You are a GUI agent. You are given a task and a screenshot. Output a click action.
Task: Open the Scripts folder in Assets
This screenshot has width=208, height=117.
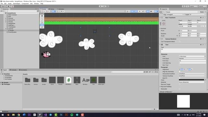click(44, 81)
